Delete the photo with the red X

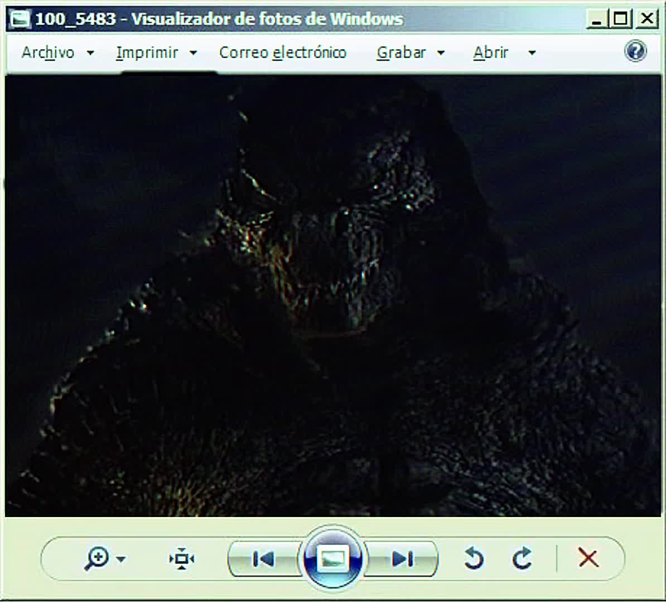click(588, 558)
